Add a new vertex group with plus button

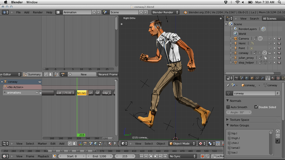pyautogui.click(x=278, y=132)
